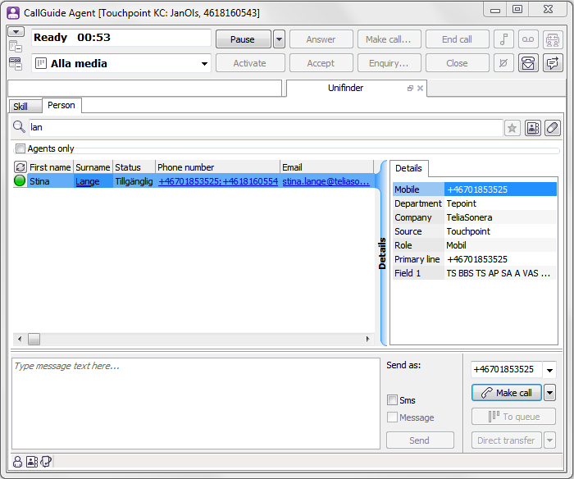Click the chat message forward icon
This screenshot has height=479, width=574.
[553, 63]
